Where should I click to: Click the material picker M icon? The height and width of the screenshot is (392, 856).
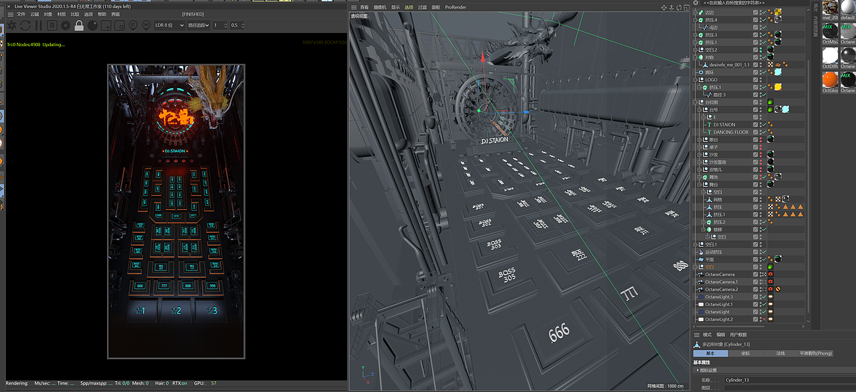click(x=146, y=25)
